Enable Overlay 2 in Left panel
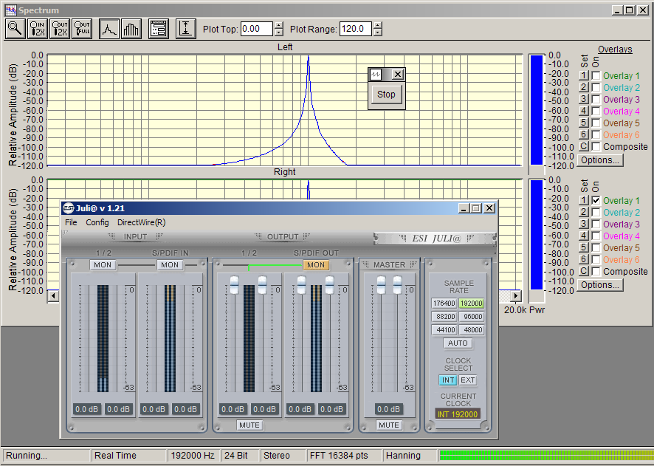 point(596,88)
